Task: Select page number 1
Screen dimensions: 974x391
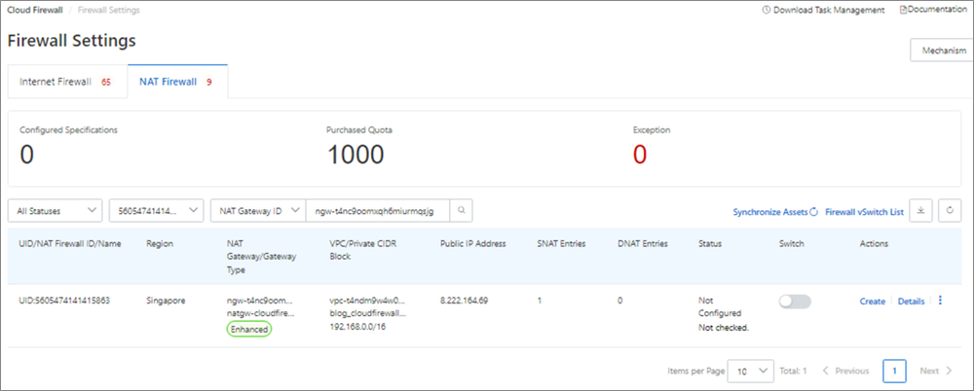Action: click(x=894, y=371)
